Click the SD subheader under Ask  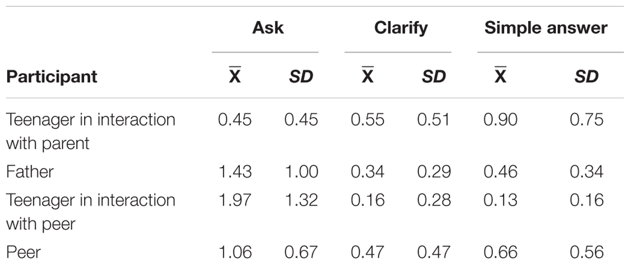tap(301, 77)
